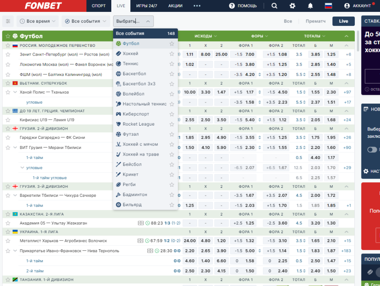
Task: Click odds 1.11 for Зенит win
Action: point(190,54)
